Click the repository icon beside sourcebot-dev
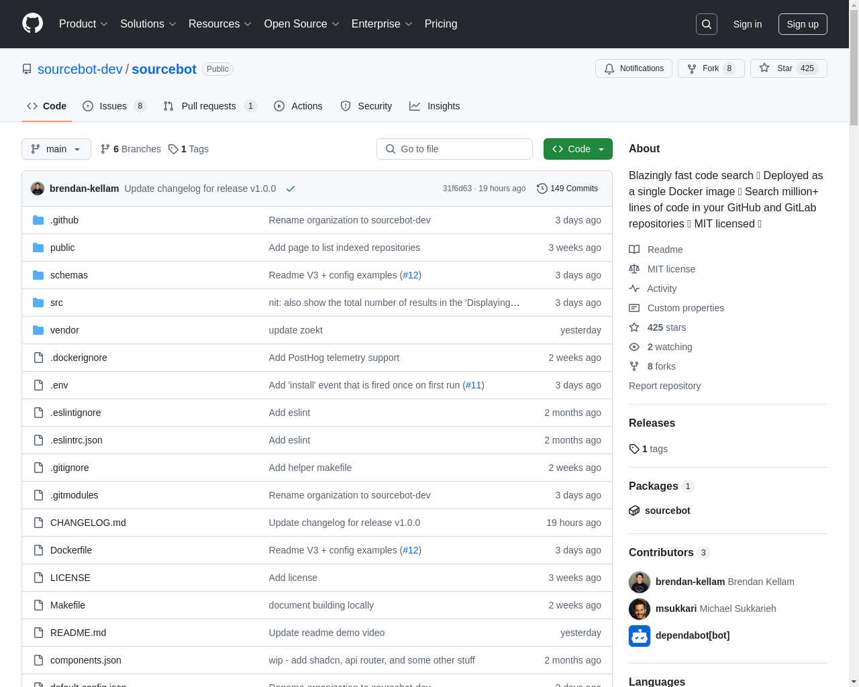The image size is (859, 687). point(27,69)
